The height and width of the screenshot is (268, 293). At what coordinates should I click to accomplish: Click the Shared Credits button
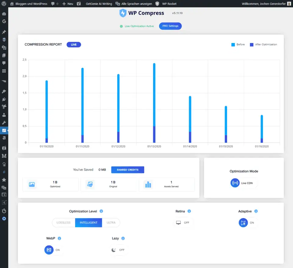(128, 170)
